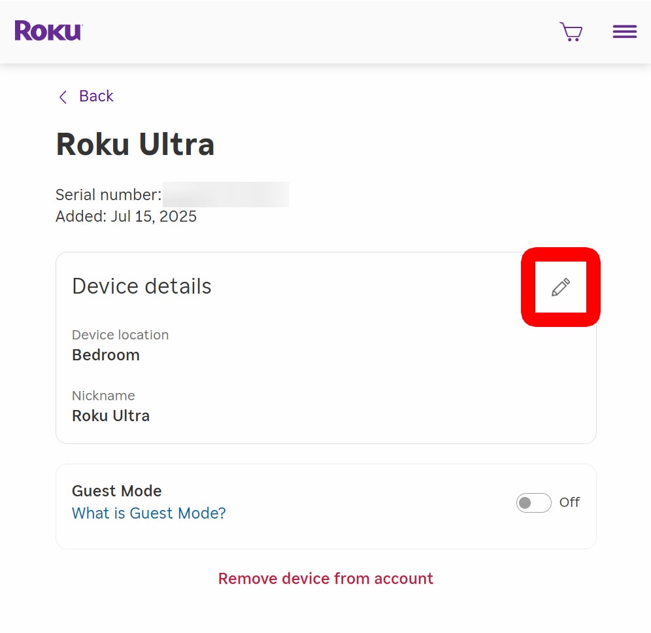Open What is Guest Mode help link
This screenshot has width=651, height=633.
point(148,513)
